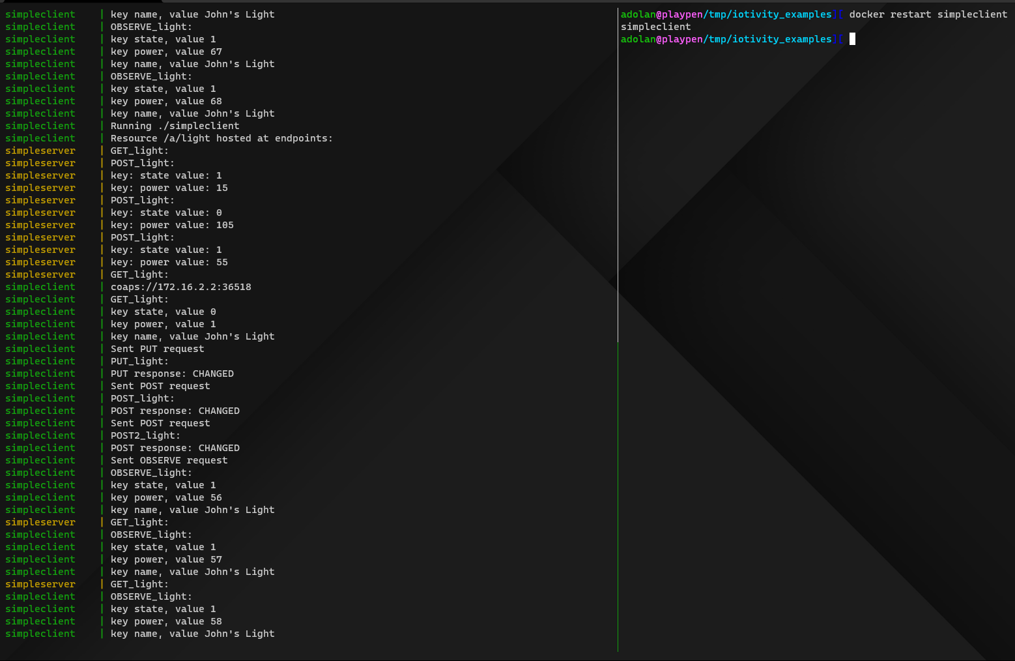Select the 'key power, value 58' line
The image size is (1015, 661).
(x=166, y=621)
